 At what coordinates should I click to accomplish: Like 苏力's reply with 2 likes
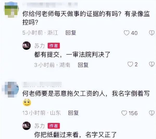pos(130,64)
